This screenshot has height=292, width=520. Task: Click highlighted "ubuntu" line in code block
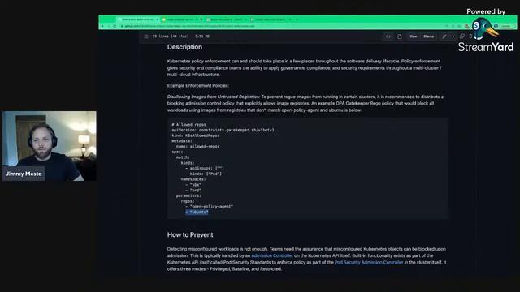pos(197,213)
